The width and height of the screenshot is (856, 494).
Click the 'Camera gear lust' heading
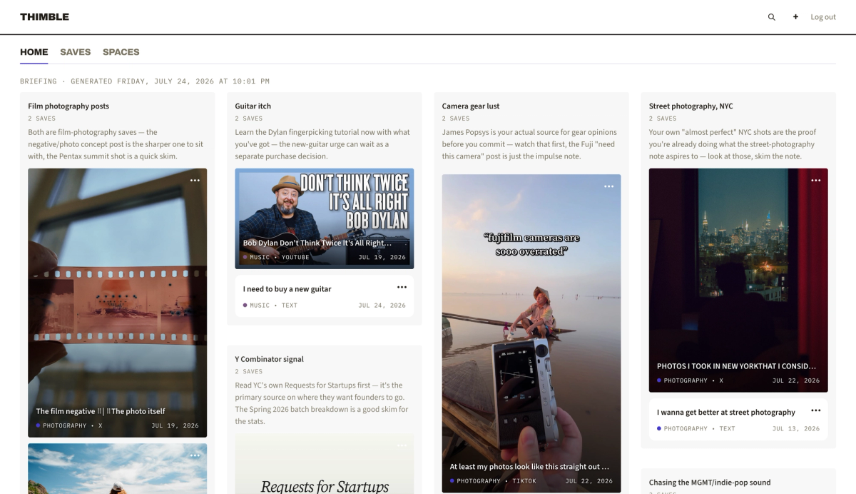[471, 106]
